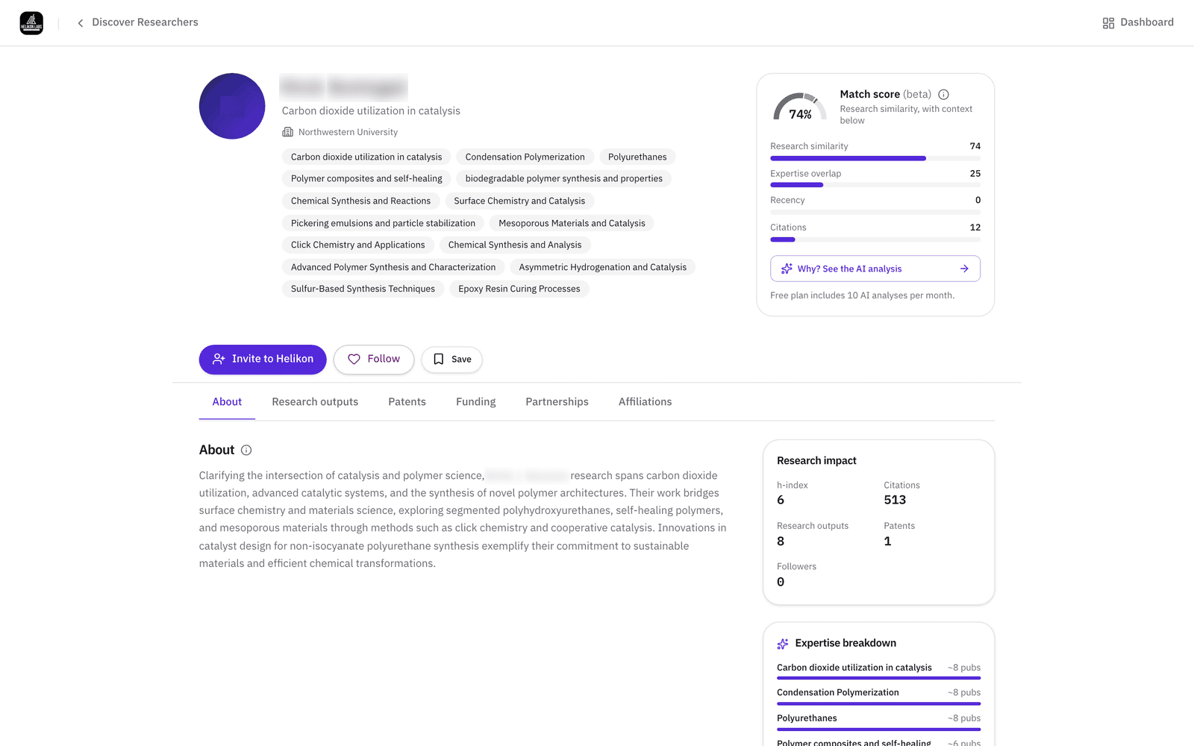Switch to the Research outputs tab

pos(315,401)
